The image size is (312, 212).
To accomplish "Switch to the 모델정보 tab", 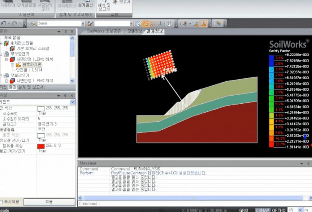I will [x=133, y=31].
